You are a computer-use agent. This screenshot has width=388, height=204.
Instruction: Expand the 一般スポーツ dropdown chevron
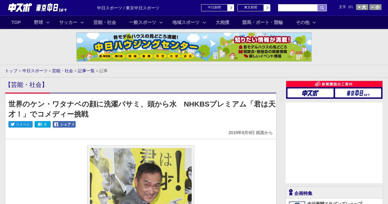point(161,22)
